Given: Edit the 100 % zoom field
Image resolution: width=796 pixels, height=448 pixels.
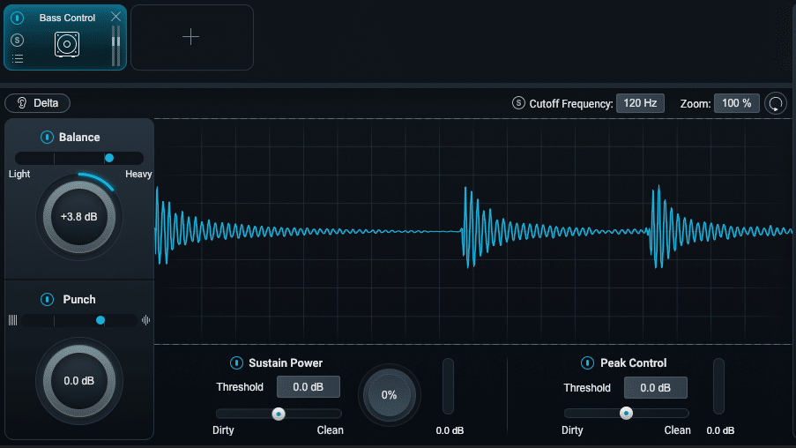Looking at the screenshot, I should pos(737,103).
